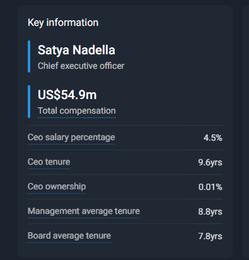This screenshot has width=249, height=260.
Task: Open Ceo salary percentage definition
Action: (x=71, y=138)
